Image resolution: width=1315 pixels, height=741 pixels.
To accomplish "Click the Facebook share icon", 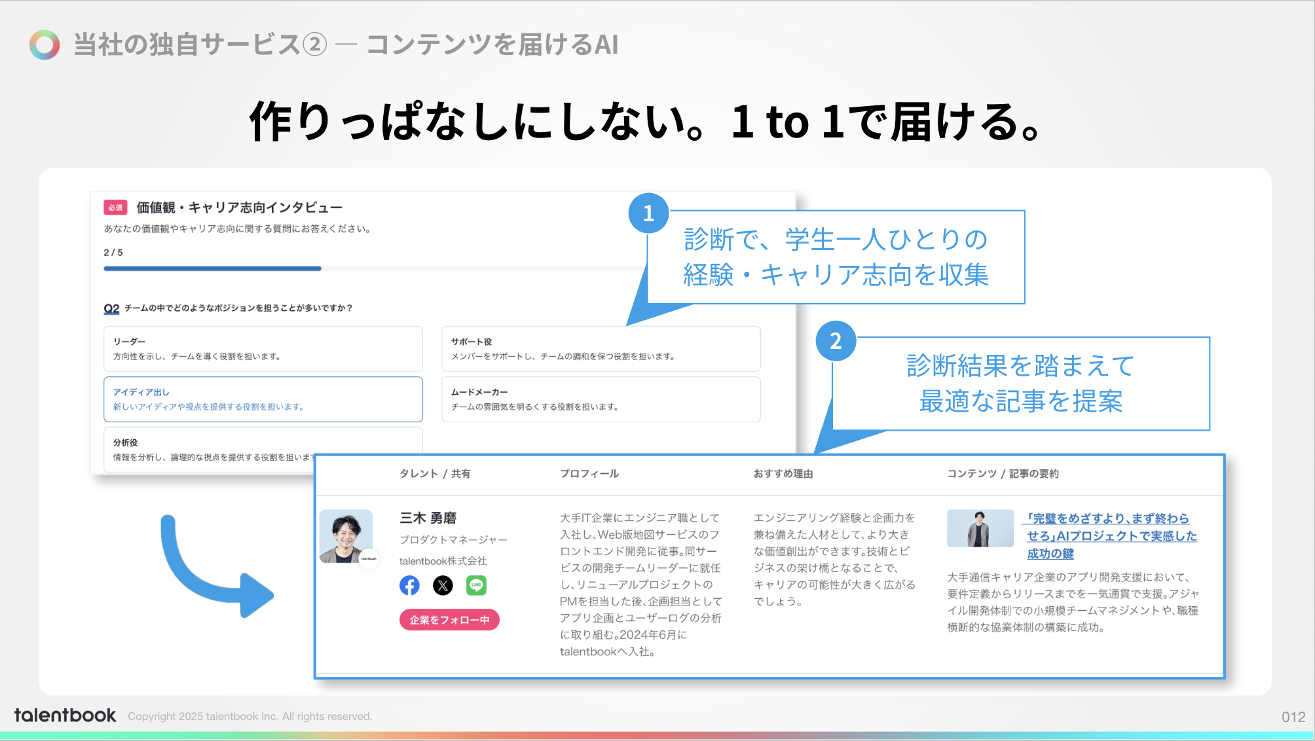I will 409,585.
